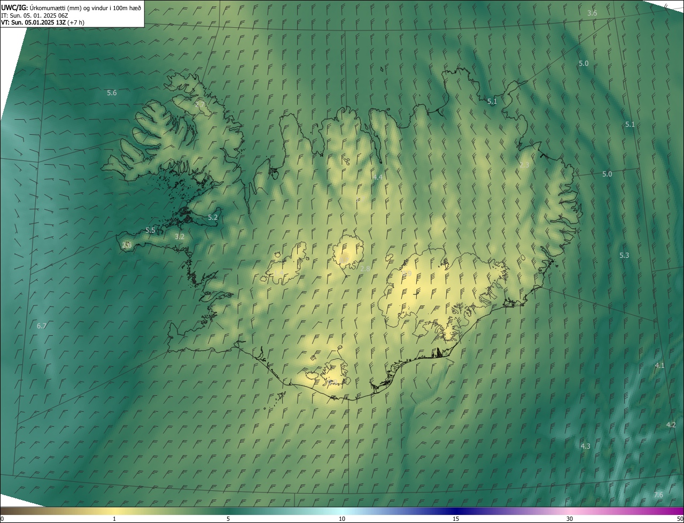The image size is (684, 523).
Task: Select the line 'IT: Sun. 05. 01. 2025 06Z'
Action: pos(34,16)
